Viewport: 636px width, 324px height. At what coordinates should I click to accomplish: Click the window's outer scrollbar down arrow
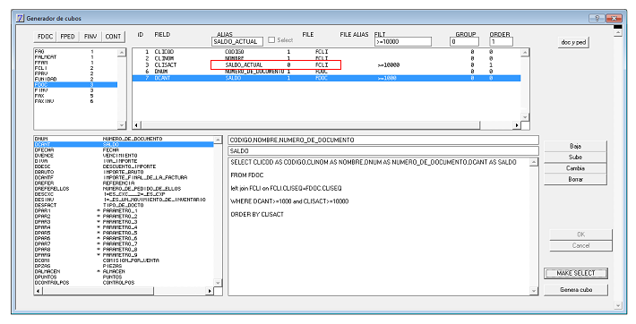618,305
